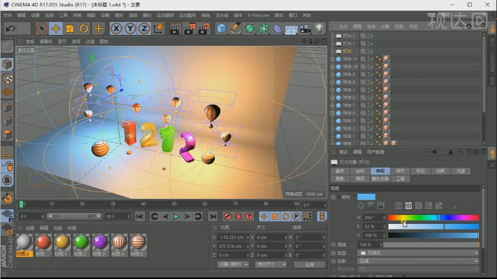Render the current view clapperboard icon
Screen dimensions: 497x279
(175, 29)
